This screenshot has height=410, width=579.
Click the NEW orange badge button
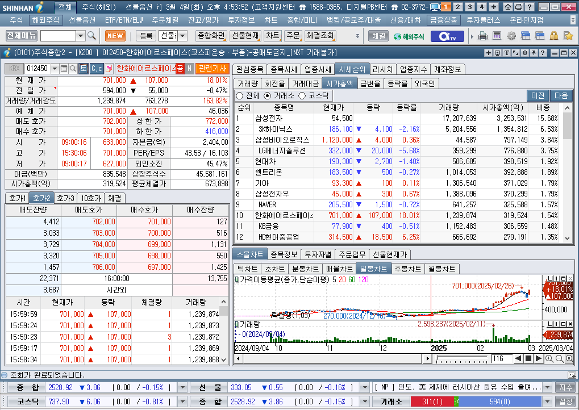pos(115,36)
